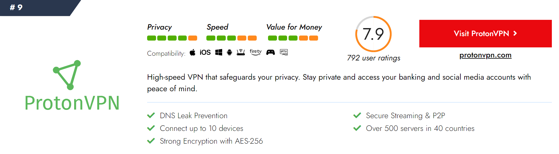Click the Strong Encryption with AES-256 checkmark
Viewport: 559px width, 154px height.
(x=151, y=141)
